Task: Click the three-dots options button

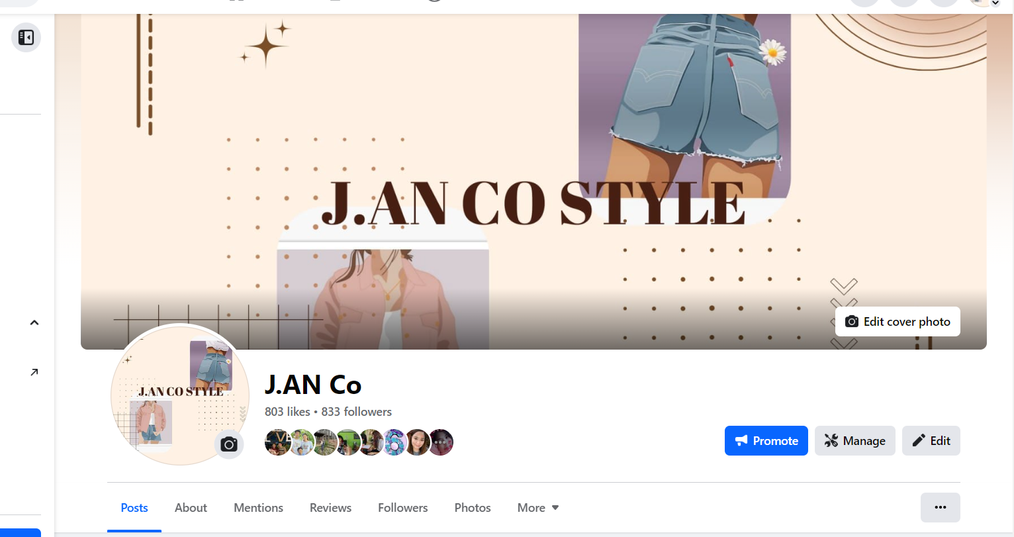Action: pyautogui.click(x=940, y=507)
